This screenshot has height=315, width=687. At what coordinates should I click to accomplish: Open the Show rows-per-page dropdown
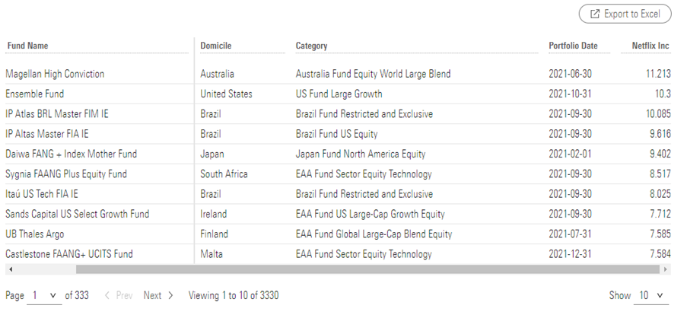[651, 295]
